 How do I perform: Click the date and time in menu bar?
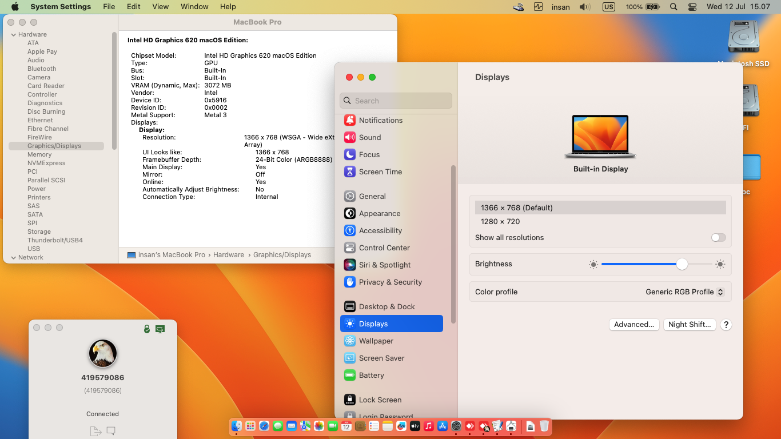739,7
